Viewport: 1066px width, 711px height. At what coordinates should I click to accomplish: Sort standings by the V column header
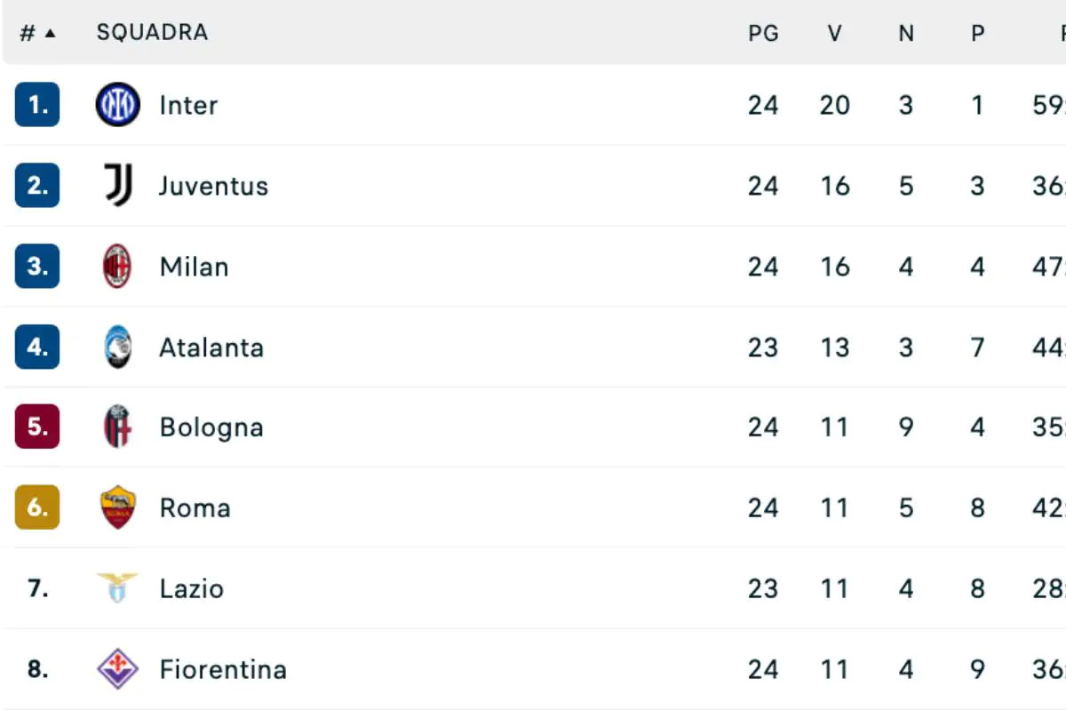834,33
